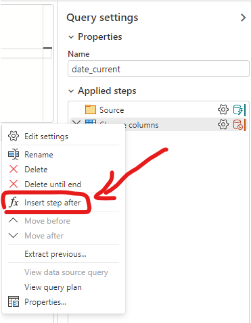
Task: Click the up chevron beside Move before
Action: [14, 220]
